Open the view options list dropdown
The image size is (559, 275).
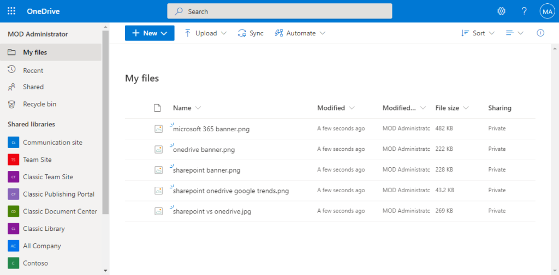(514, 33)
